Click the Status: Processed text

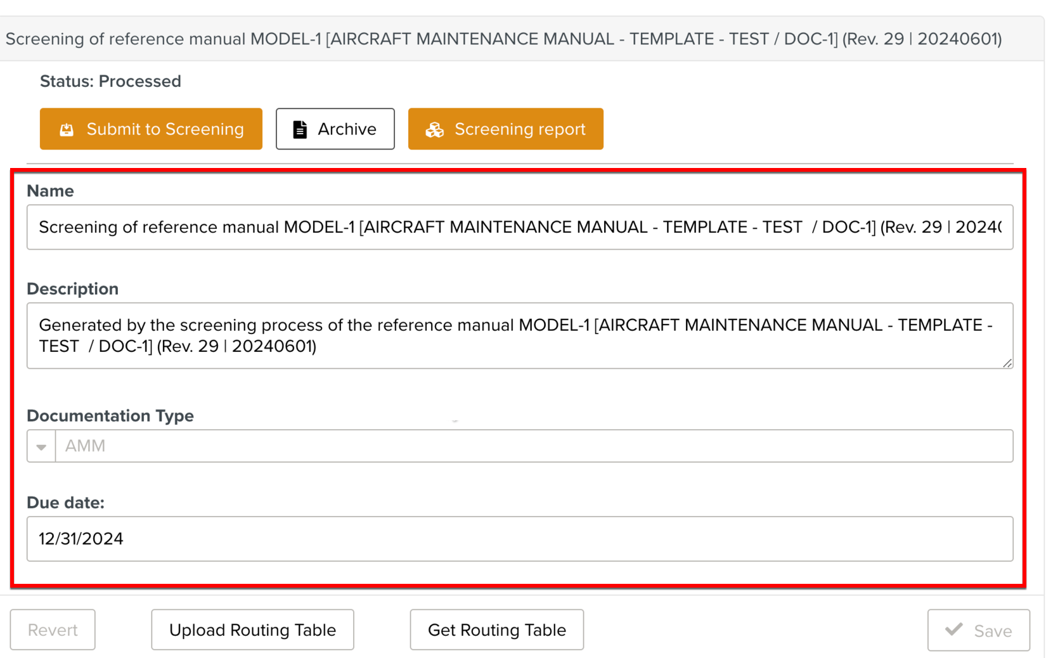click(x=110, y=81)
